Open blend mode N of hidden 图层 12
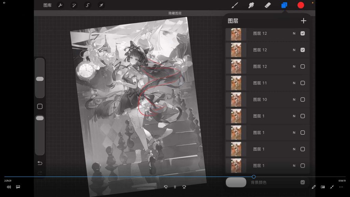 pos(294,67)
